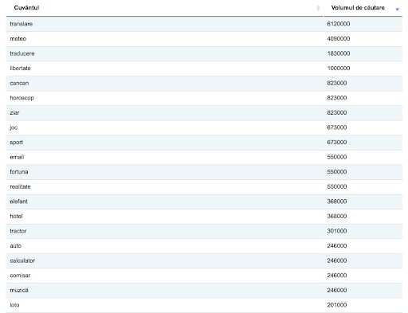408x313 pixels.
Task: Select the word email
Action: click(x=17, y=157)
